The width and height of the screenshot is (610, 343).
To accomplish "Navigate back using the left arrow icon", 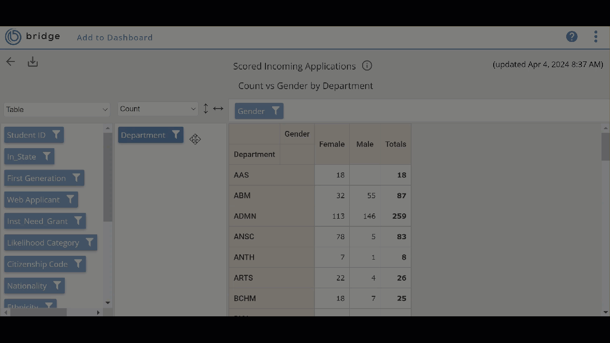I will tap(10, 61).
